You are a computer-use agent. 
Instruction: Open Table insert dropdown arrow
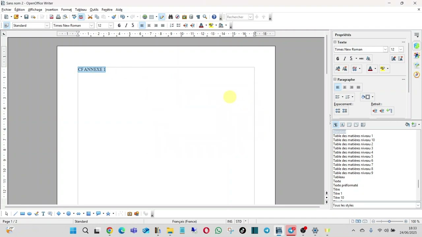[156, 17]
